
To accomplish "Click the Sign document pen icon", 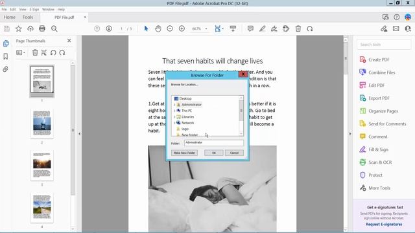I will coord(274,28).
